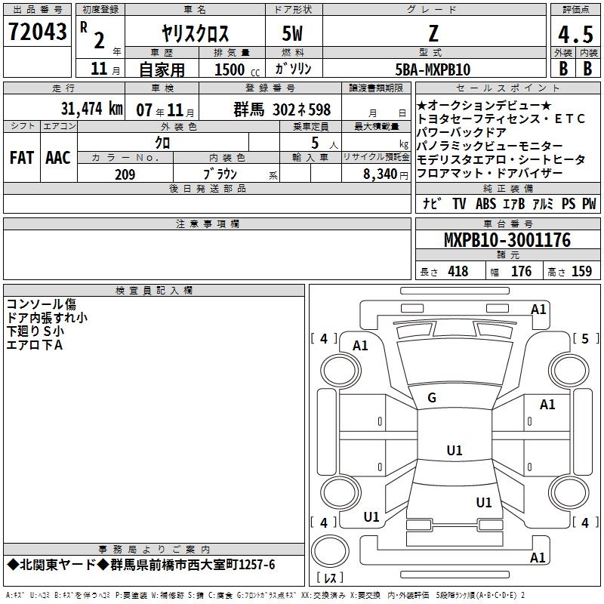This screenshot has height=604, width=604.
Task: Click the spare tire circle icon
Action: click(330, 550)
